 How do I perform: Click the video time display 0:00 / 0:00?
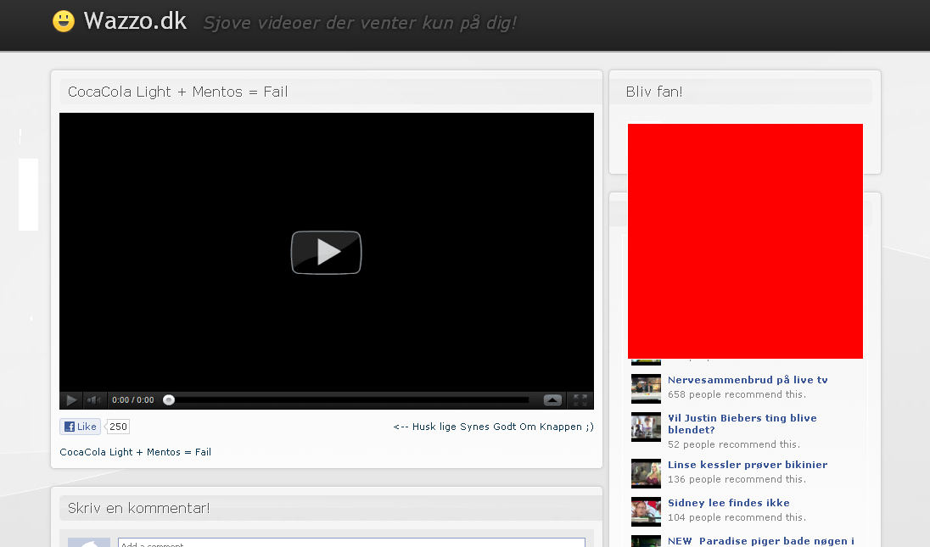click(133, 400)
